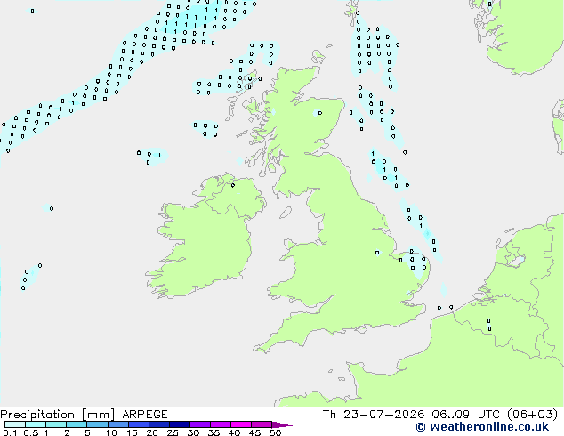The image size is (564, 436).
Task: Select the 2–5 mm legend color block
Action: [77, 424]
